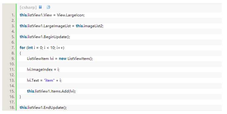Click Items.Add(lvi) on line 15
Viewport: 227px width, 114px height.
[63, 91]
